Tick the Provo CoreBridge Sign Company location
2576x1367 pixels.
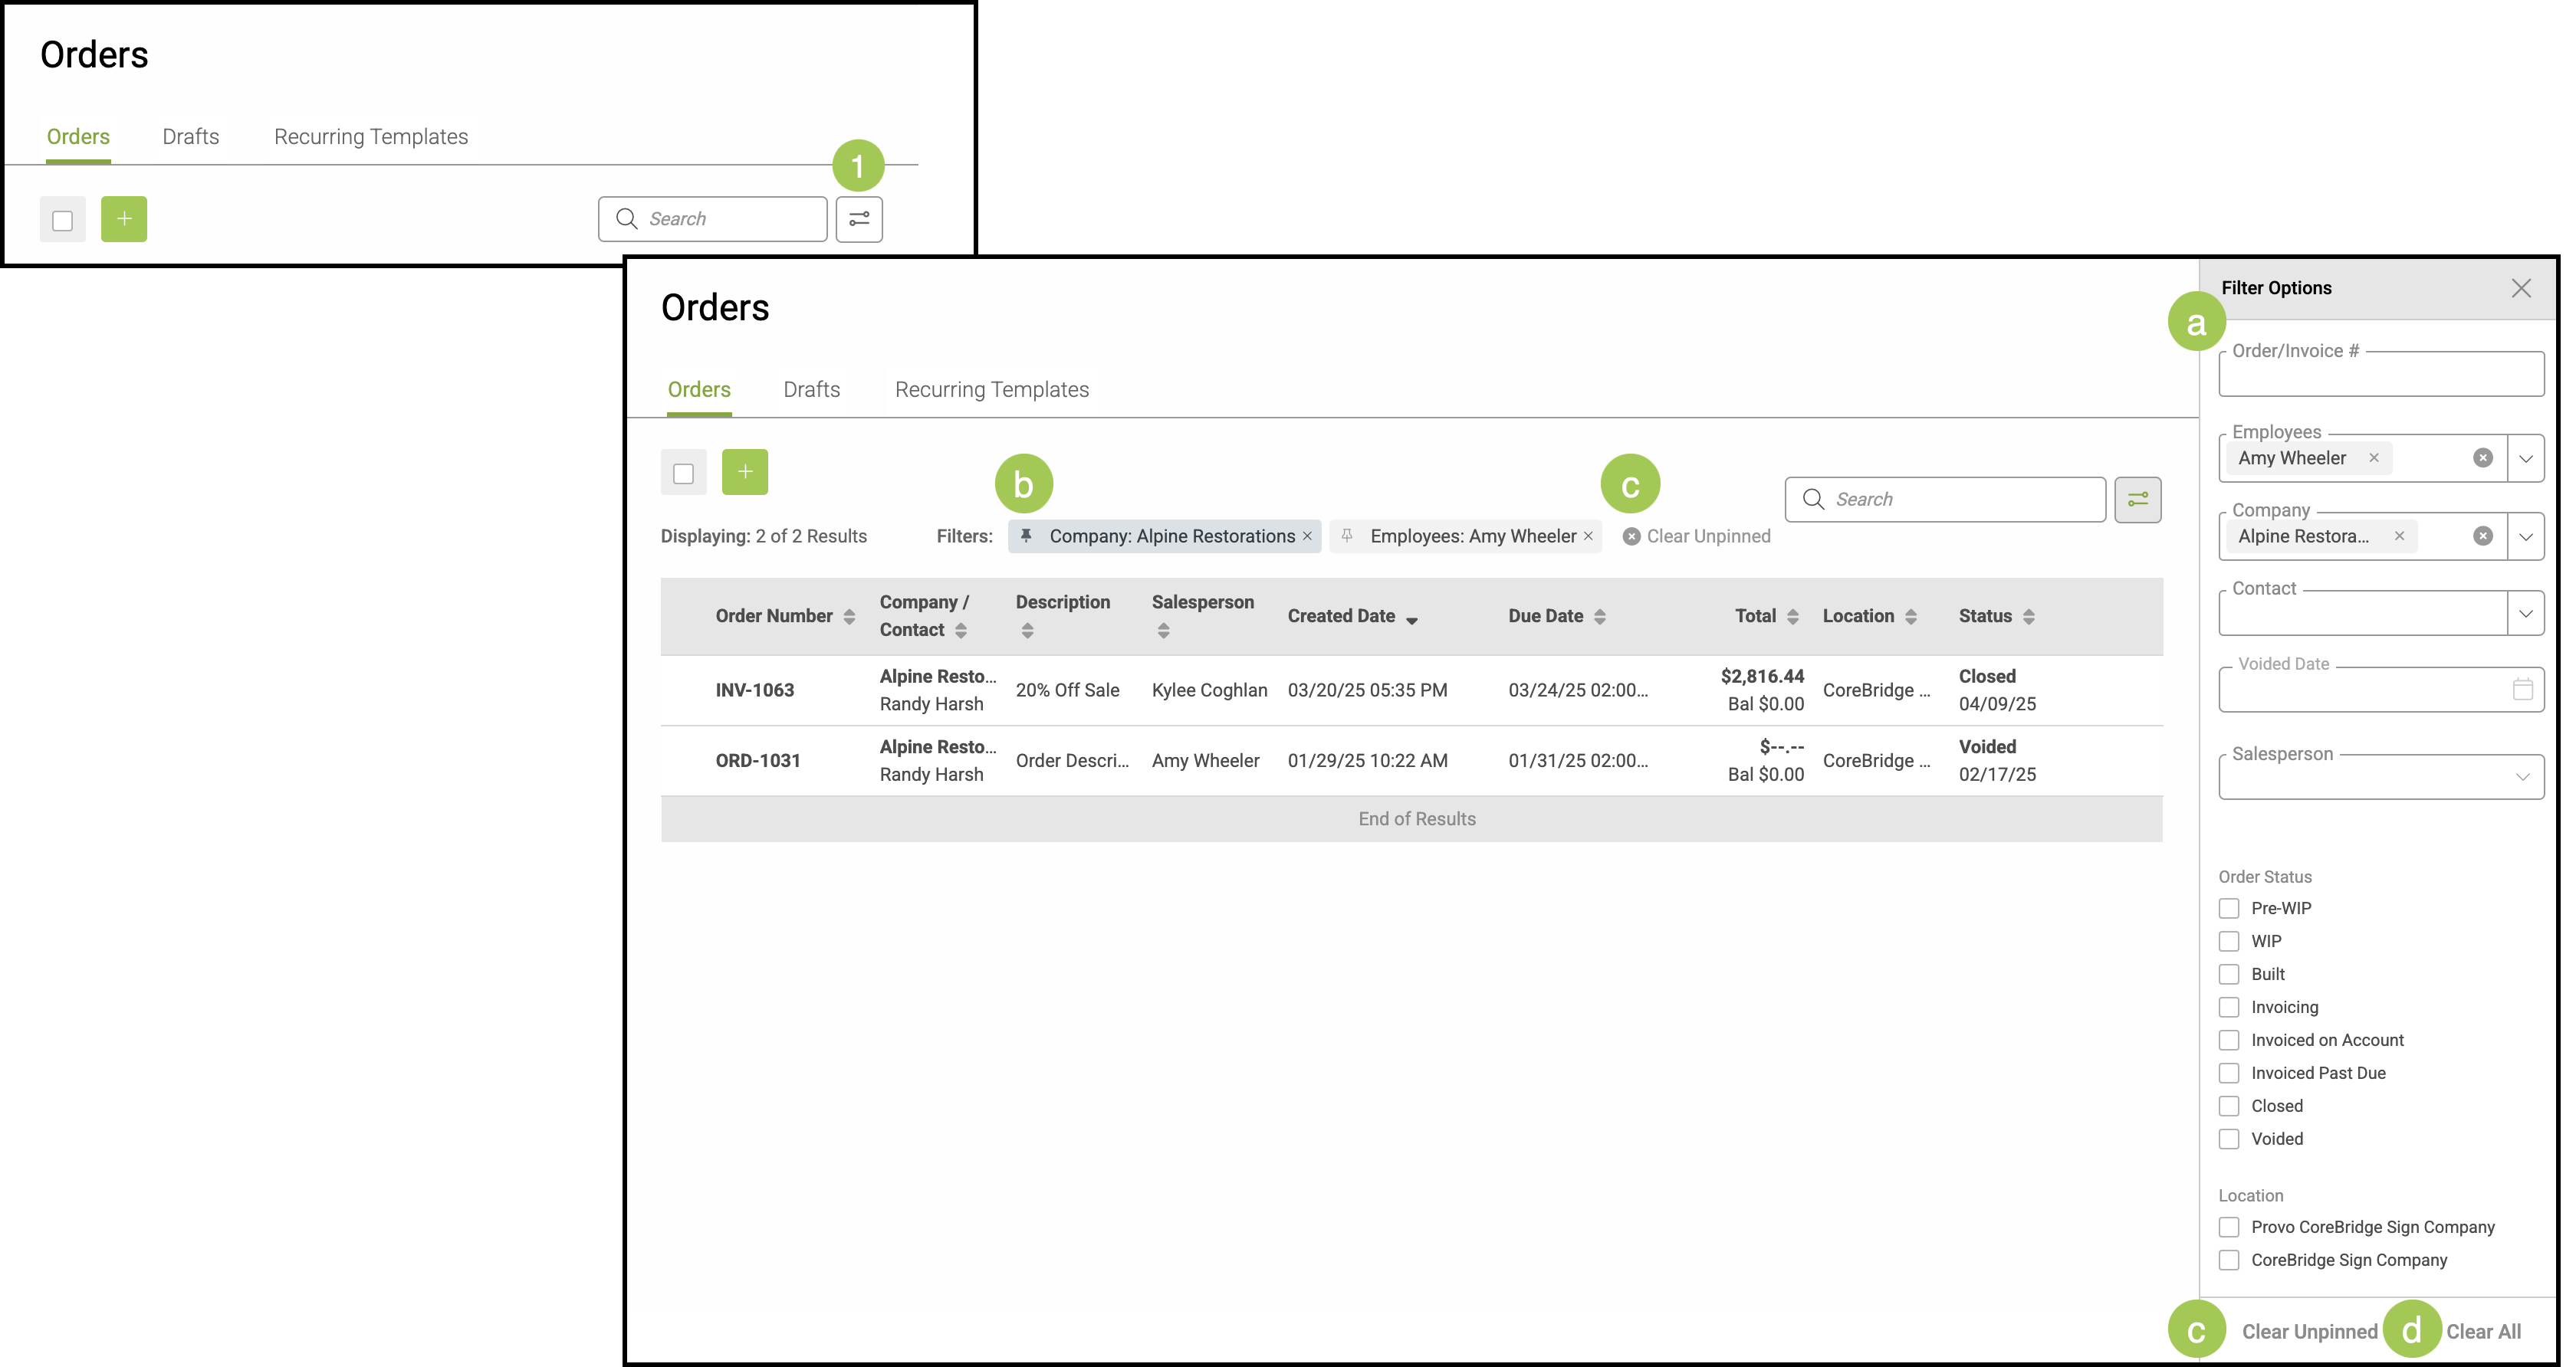[x=2229, y=1227]
